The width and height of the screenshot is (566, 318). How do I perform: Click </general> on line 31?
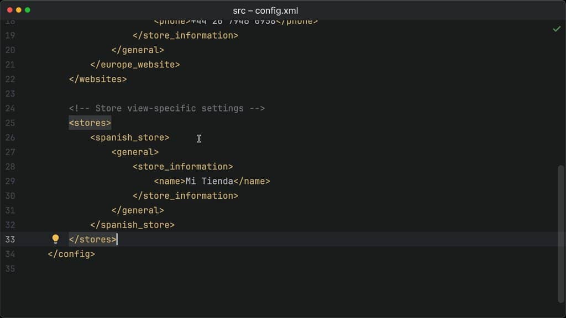tap(138, 210)
